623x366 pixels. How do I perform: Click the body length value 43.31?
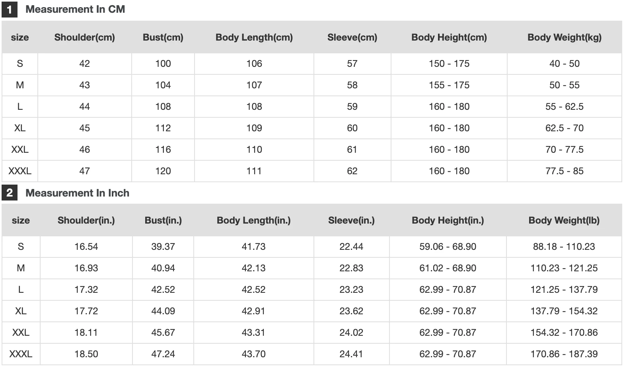pos(254,333)
